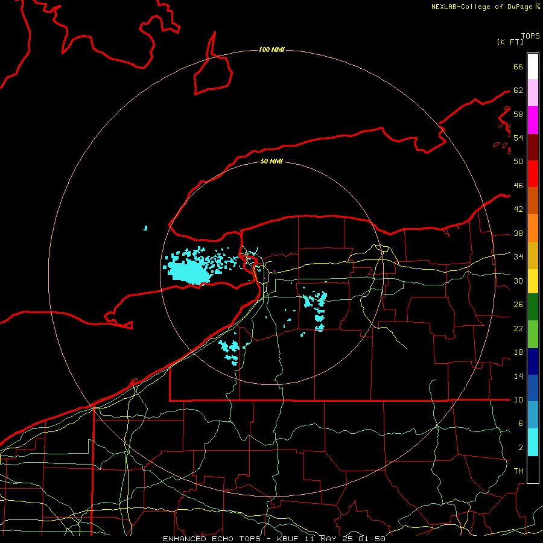The width and height of the screenshot is (543, 543).
Task: Click the 50 legend value
Action: pyautogui.click(x=518, y=162)
